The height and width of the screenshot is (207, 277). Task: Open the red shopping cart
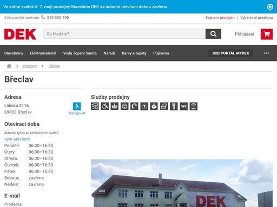tap(267, 34)
